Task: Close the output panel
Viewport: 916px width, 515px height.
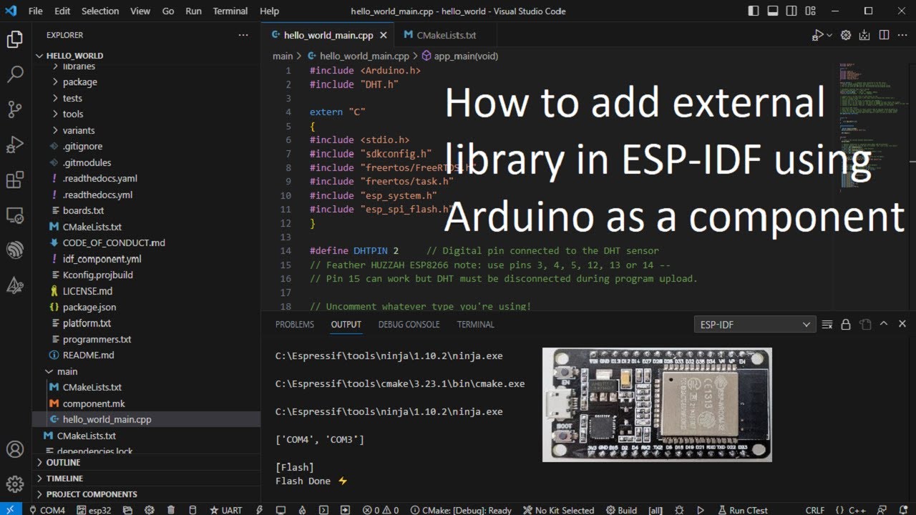Action: 902,324
